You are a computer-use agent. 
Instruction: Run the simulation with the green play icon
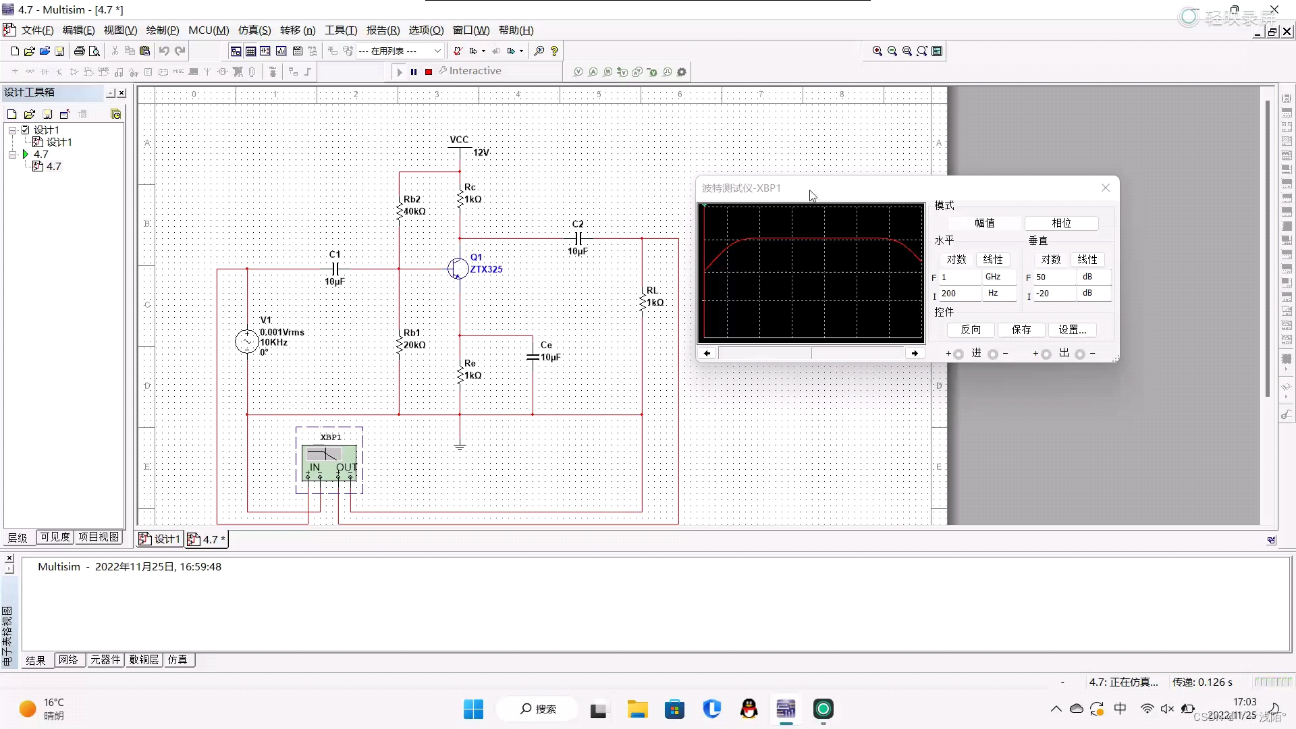[399, 72]
